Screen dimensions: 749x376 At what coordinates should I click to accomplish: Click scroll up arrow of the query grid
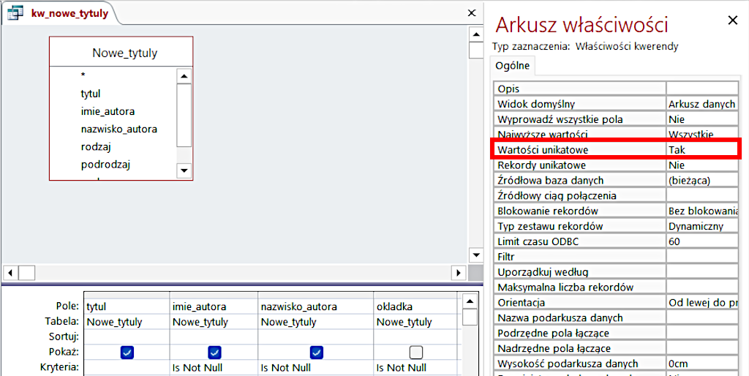[x=470, y=301]
